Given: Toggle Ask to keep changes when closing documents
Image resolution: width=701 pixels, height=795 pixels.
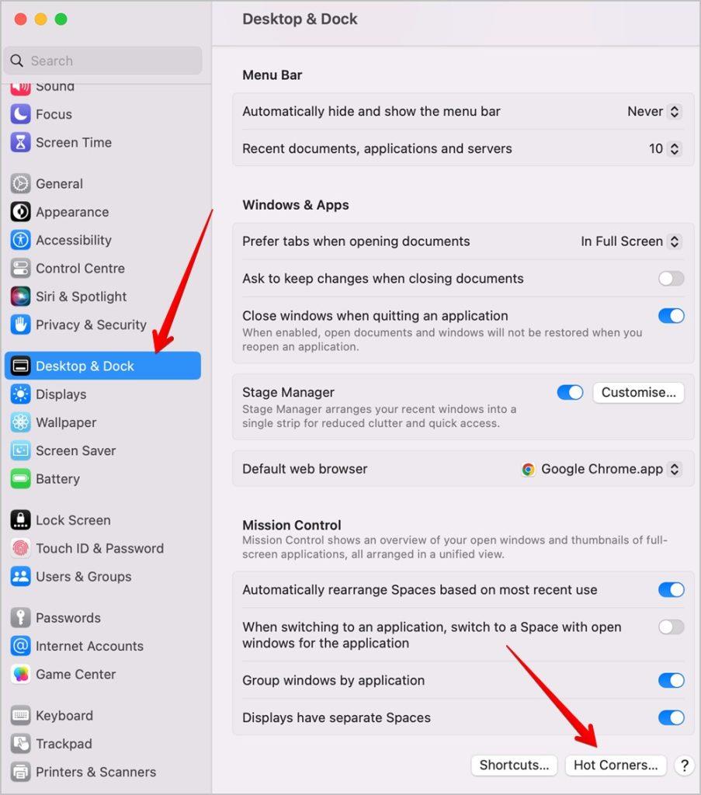Looking at the screenshot, I should [x=671, y=279].
